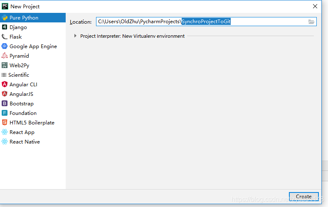Select Pure Python project type label
Image resolution: width=328 pixels, height=207 pixels.
24,18
